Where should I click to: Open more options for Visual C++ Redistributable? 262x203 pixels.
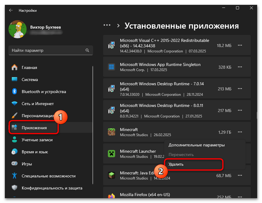click(x=240, y=45)
